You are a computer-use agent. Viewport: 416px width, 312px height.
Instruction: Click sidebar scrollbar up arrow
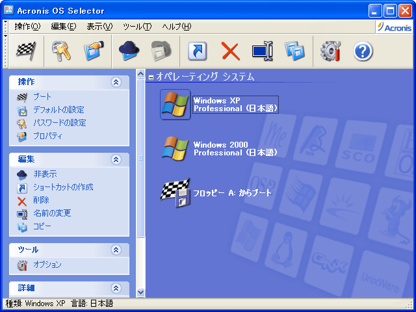point(140,73)
